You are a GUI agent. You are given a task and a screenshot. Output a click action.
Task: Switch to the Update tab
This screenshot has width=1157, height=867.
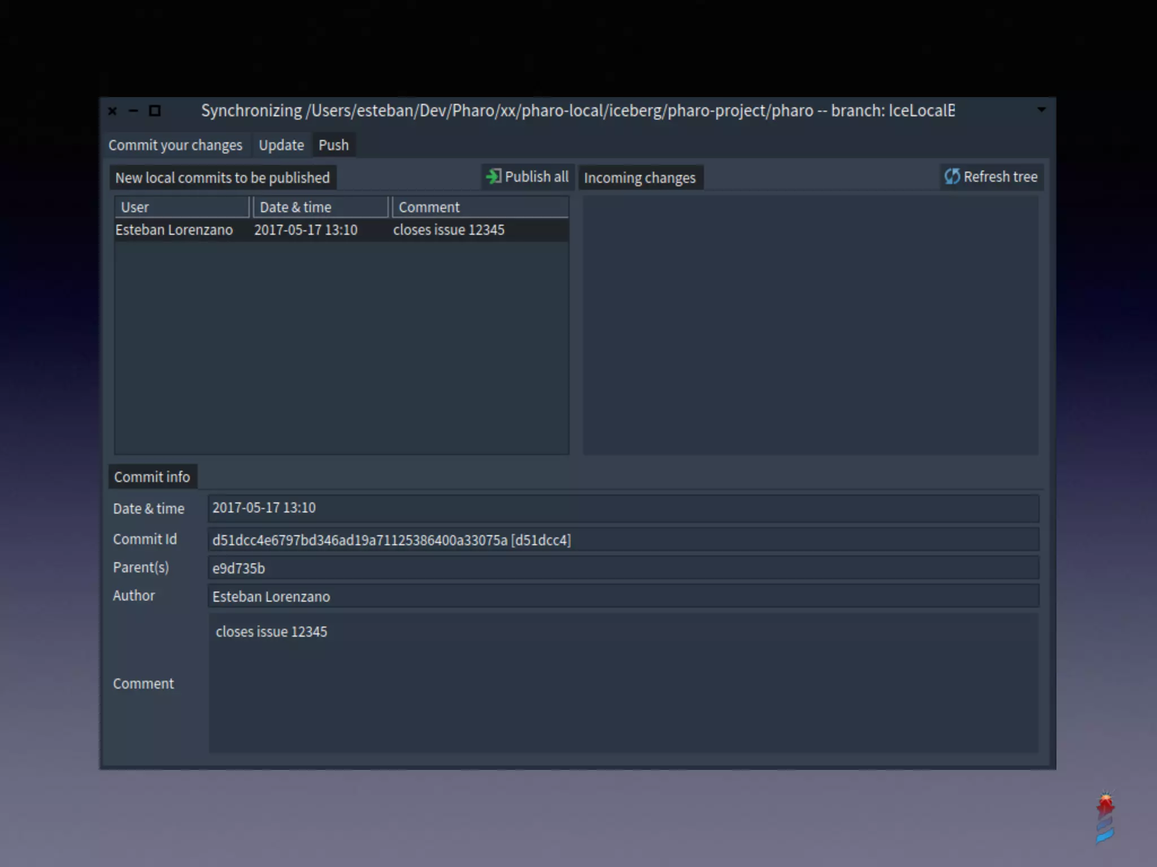(281, 146)
